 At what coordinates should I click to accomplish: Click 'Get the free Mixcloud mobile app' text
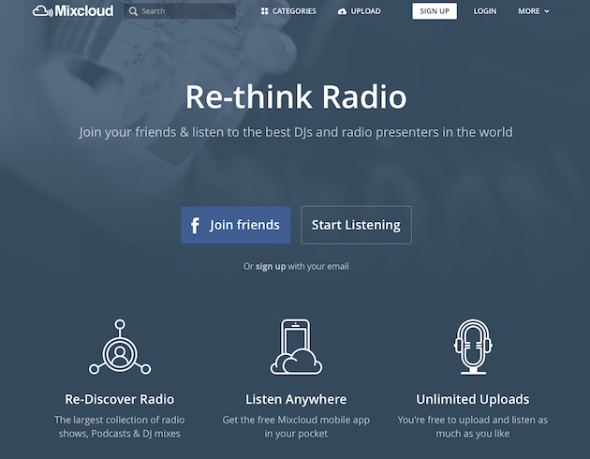296,426
